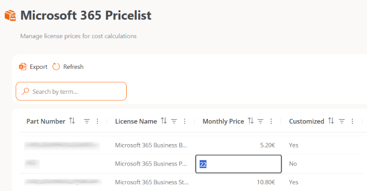Click the Manage license prices subtitle text
Viewport: 367px width, 191px height.
(x=78, y=36)
